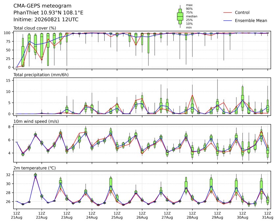This screenshot has height=223, width=277.
Task: Click the 10 tick on precipitation axis
Action: tap(9, 91)
